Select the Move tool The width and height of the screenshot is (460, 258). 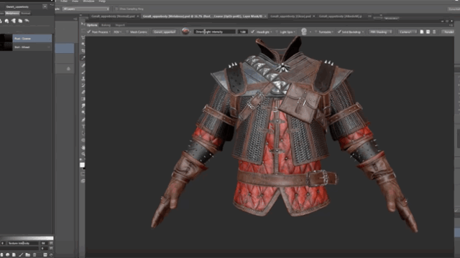tap(83, 24)
